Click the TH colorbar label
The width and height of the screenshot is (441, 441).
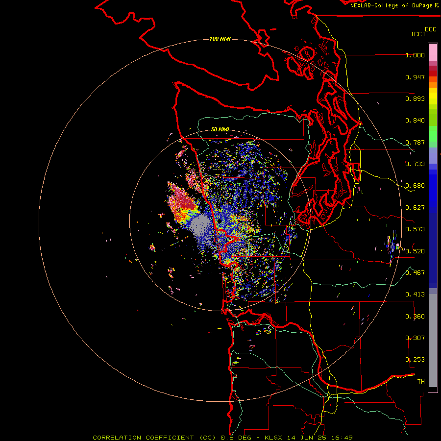pyautogui.click(x=421, y=381)
